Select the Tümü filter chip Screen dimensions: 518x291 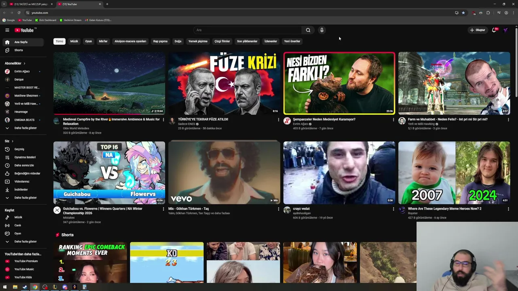(59, 41)
